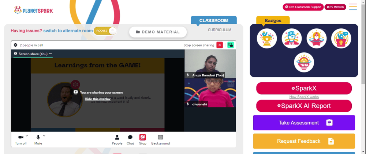
Task: Click Anuja Ramdasi microphone status icon
Action: pos(188,75)
